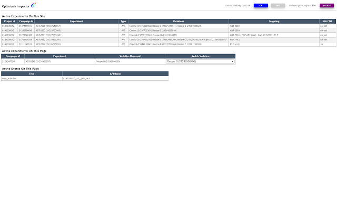Click the Recipe B variation received cell

click(x=130, y=61)
